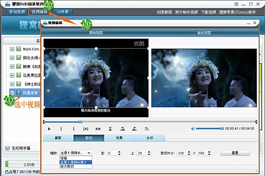Click film icon next to 韩庚 row
The width and height of the screenshot is (265, 176).
coord(19,66)
